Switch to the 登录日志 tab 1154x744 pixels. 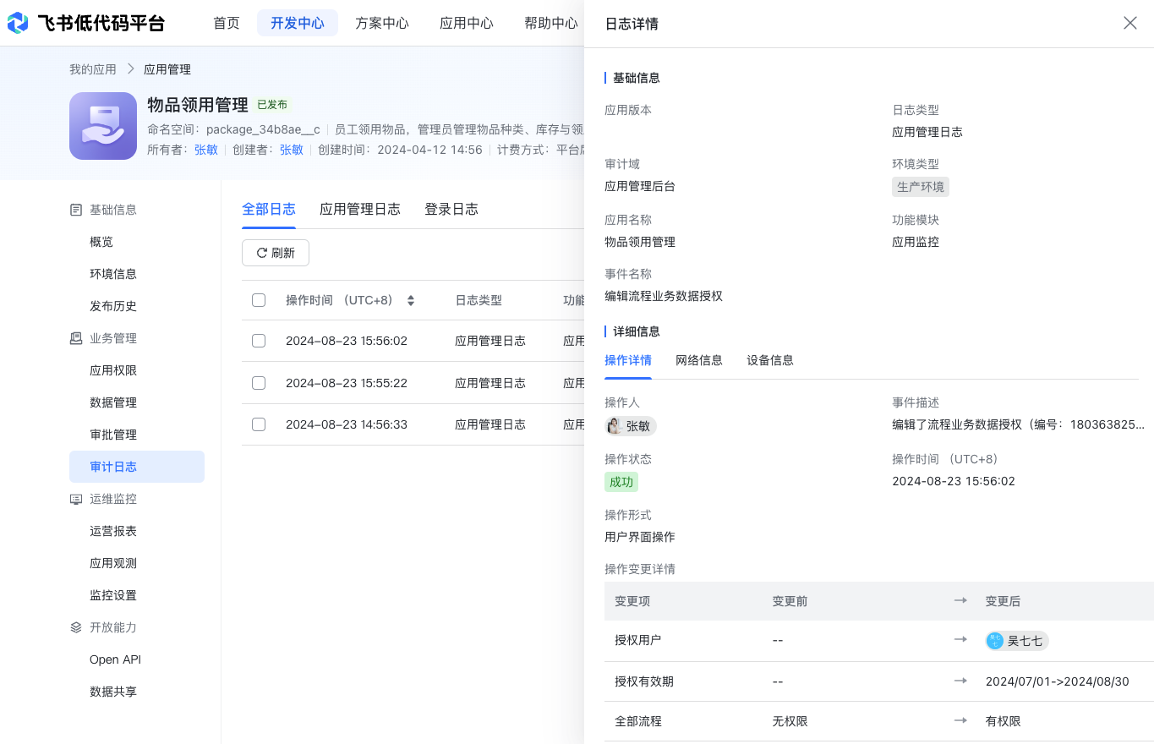(451, 210)
